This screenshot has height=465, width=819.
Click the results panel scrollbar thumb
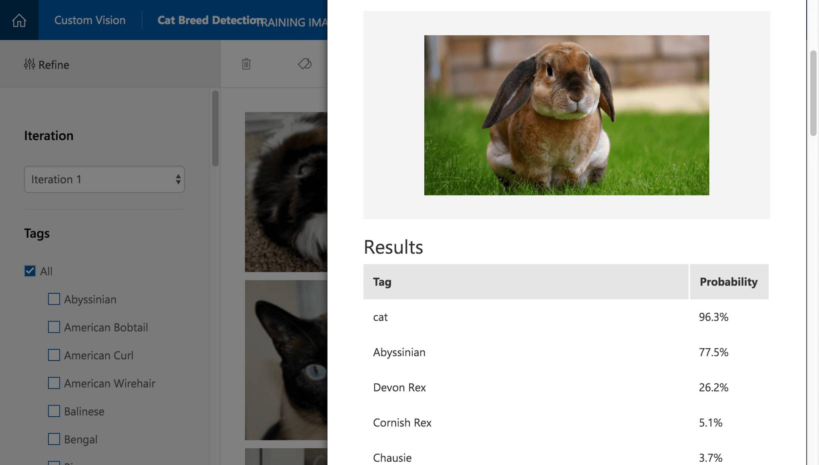pos(813,93)
